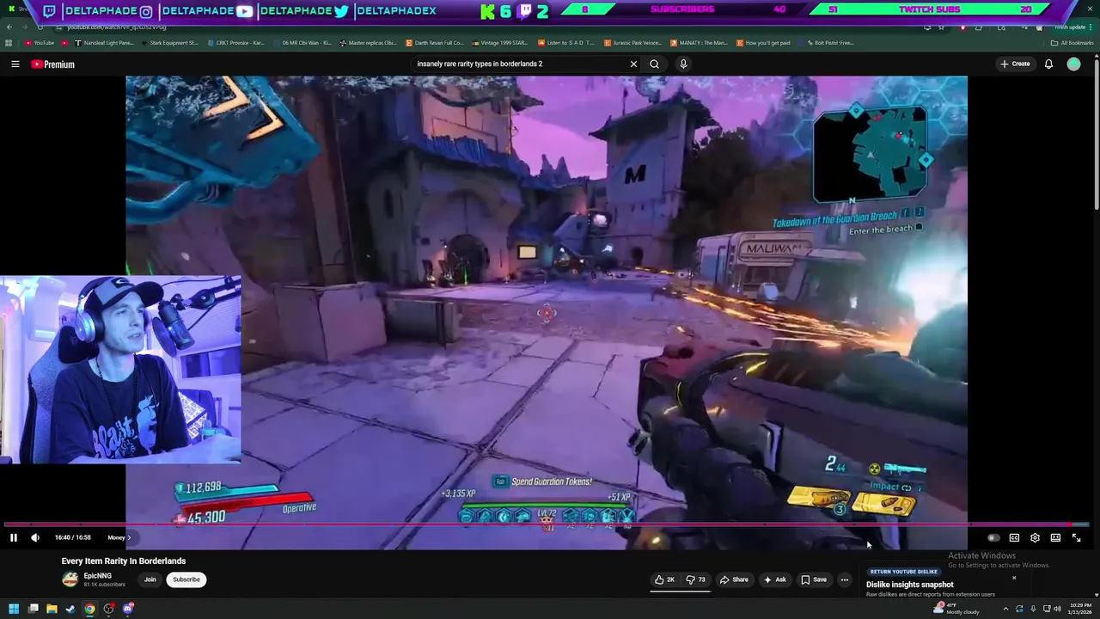Save the video to a playlist

pyautogui.click(x=814, y=579)
